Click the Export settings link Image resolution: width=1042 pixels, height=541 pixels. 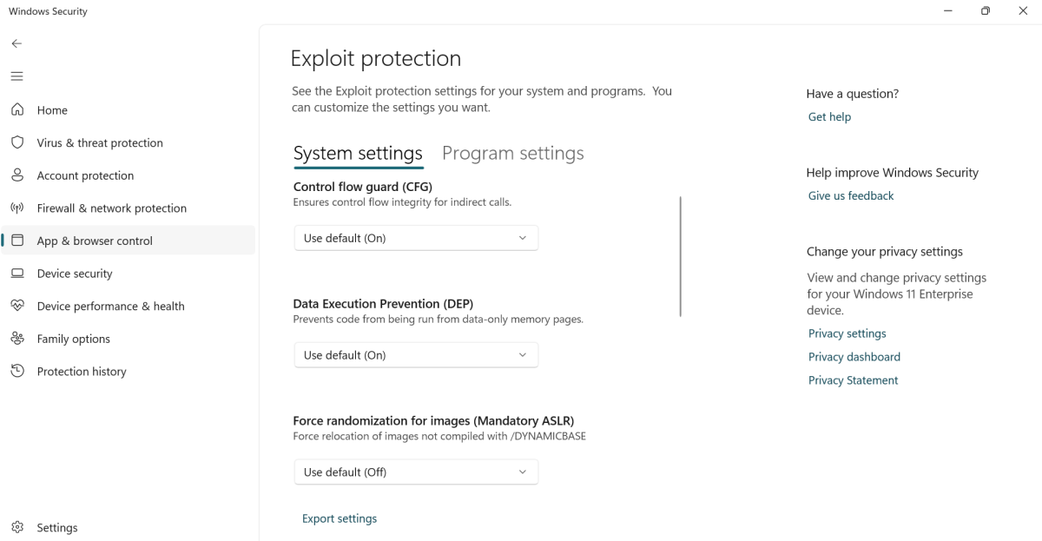tap(340, 518)
